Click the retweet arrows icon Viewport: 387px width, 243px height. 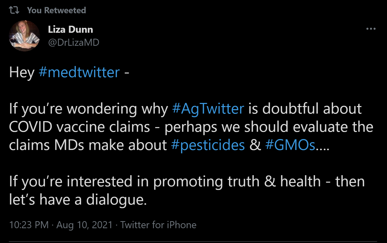[14, 10]
